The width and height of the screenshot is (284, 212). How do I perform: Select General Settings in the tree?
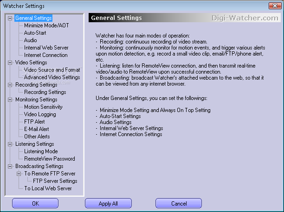pyautogui.click(x=33, y=18)
